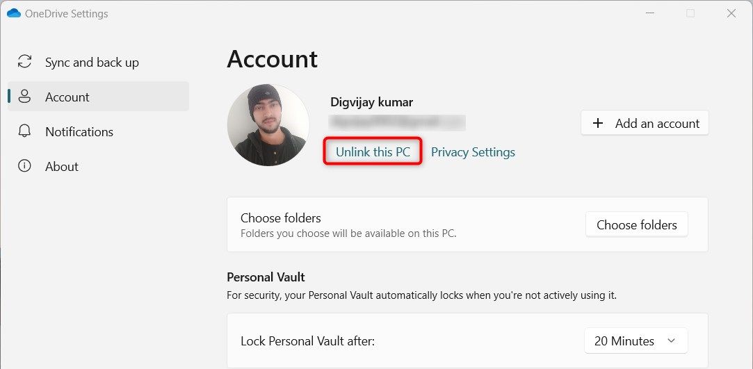The height and width of the screenshot is (369, 753).
Task: Click the profile picture thumbnail
Action: pyautogui.click(x=268, y=125)
